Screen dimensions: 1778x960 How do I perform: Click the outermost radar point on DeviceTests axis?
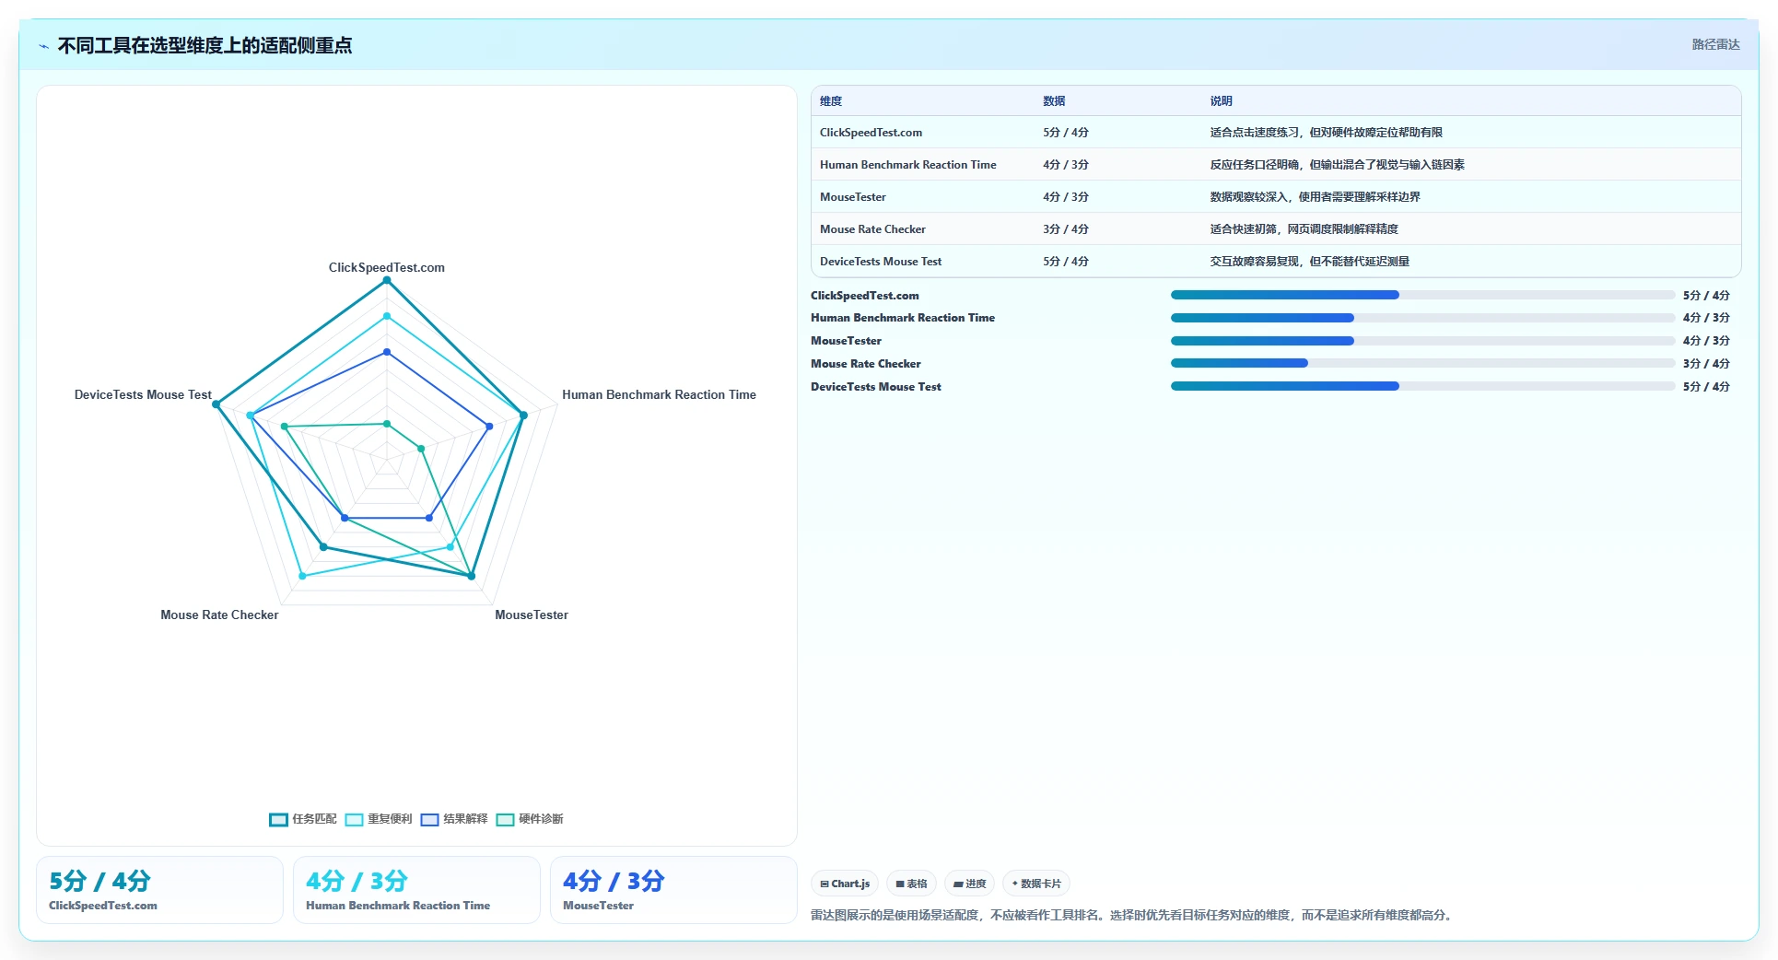point(216,404)
